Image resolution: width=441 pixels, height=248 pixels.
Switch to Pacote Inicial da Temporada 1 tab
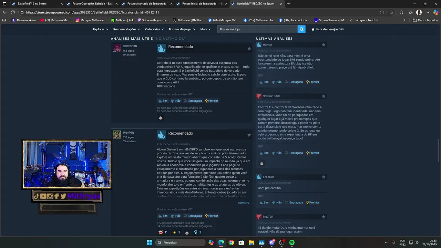point(202,4)
